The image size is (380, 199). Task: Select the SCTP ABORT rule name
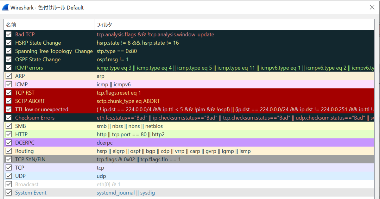tap(30, 101)
